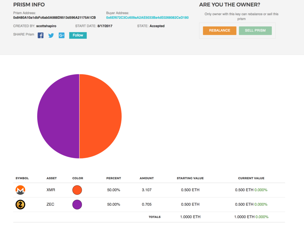304x226 pixels.
Task: Click the Percent column header
Action: click(x=114, y=178)
